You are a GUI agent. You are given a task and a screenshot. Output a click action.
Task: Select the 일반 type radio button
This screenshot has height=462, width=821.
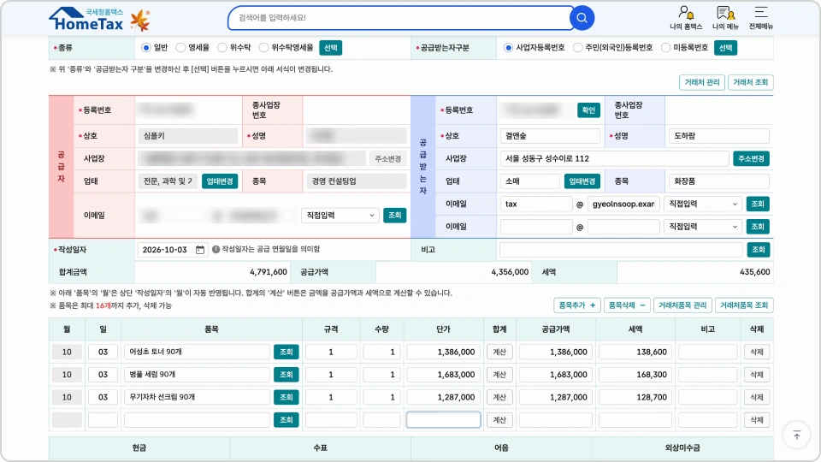click(146, 48)
